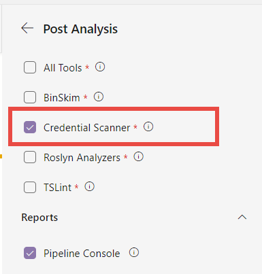Enable the TSLint checkbox
This screenshot has width=262, height=274.
[30, 187]
